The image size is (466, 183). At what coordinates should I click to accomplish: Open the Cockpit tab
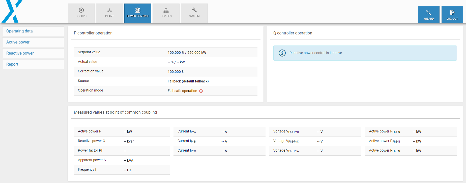81,13
